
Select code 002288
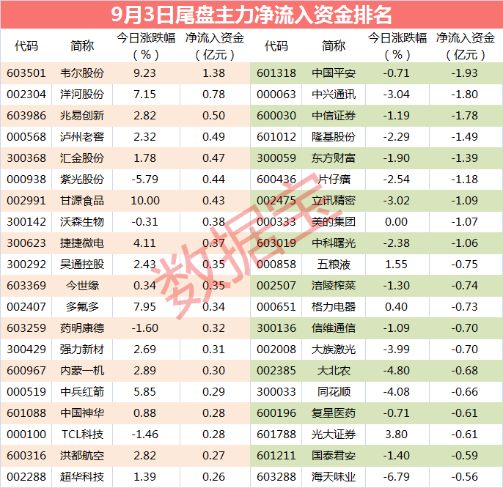point(26,477)
